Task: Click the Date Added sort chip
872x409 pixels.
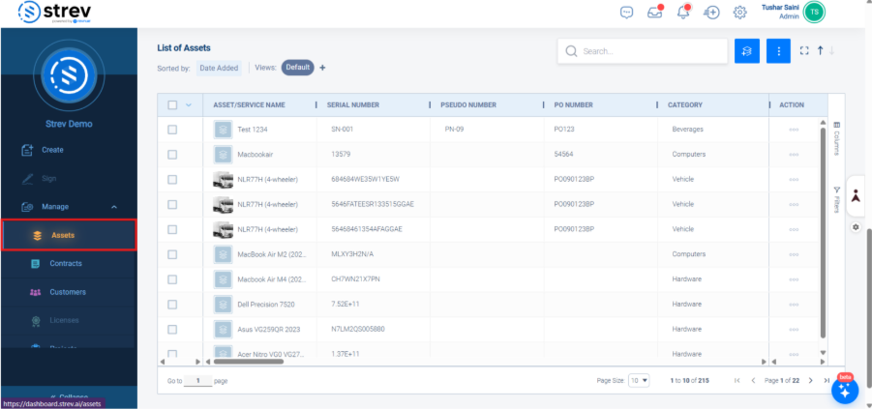Action: pos(221,68)
